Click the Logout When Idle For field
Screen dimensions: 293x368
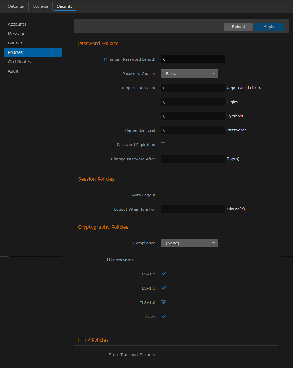[193, 209]
